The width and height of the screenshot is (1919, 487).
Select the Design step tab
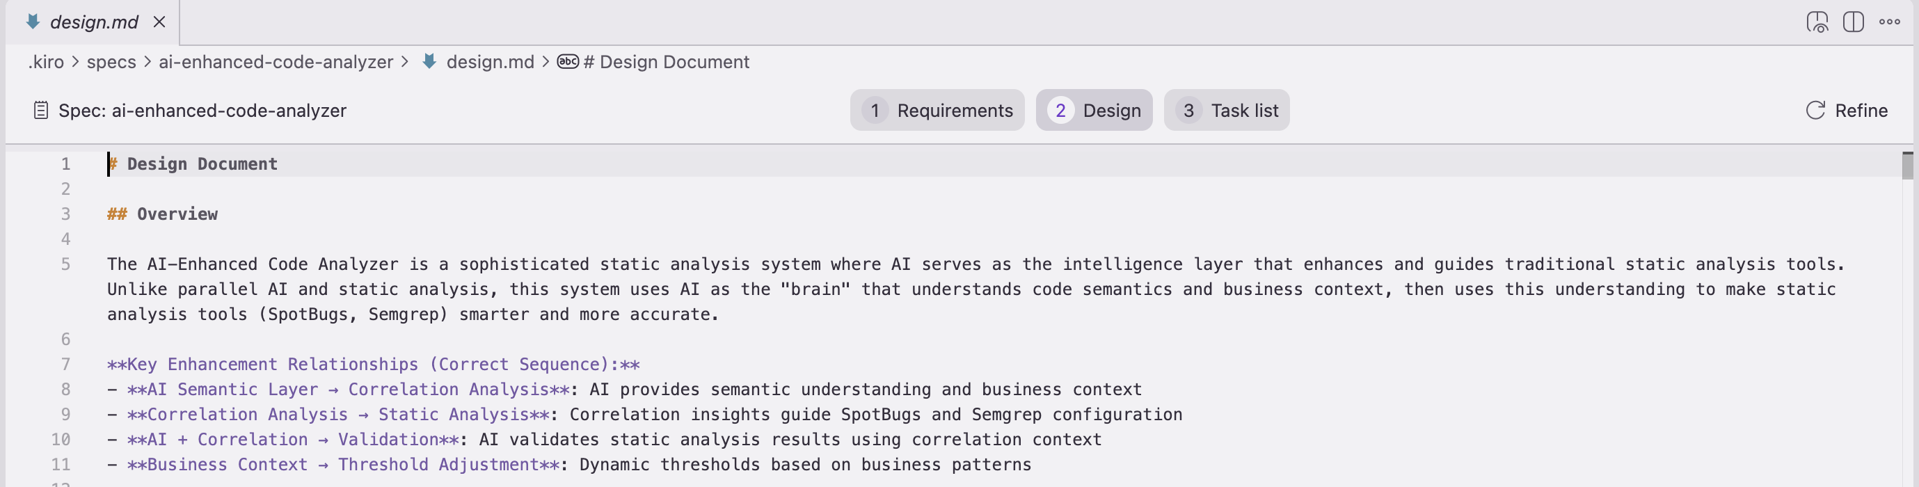pos(1094,111)
